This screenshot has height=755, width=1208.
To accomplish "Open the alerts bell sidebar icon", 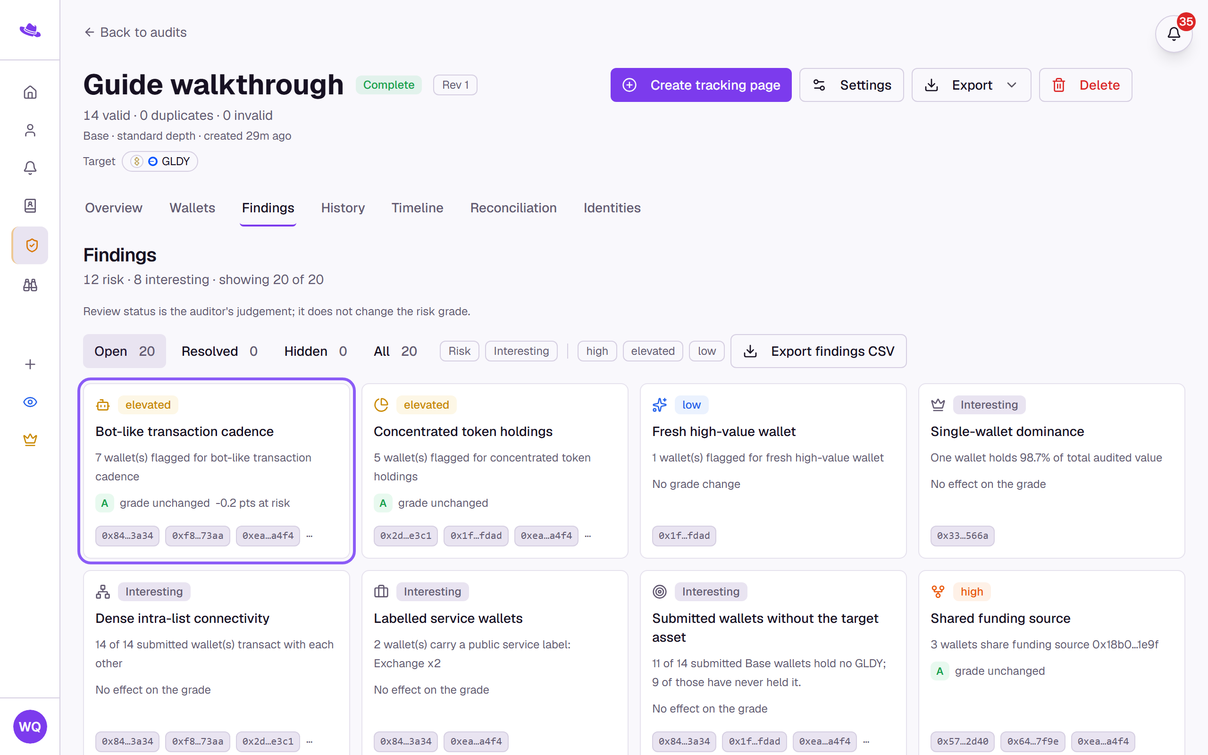I will pos(30,168).
